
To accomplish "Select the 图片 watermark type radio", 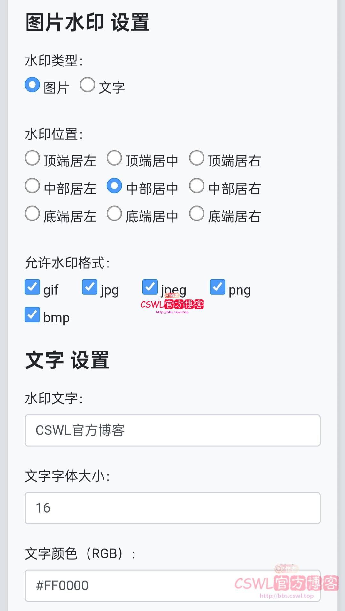I will coord(32,85).
